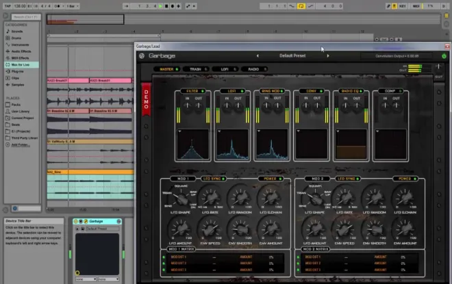This screenshot has height=284, width=452.
Task: Toggle the draw mode pencil icon
Action: pos(388,6)
